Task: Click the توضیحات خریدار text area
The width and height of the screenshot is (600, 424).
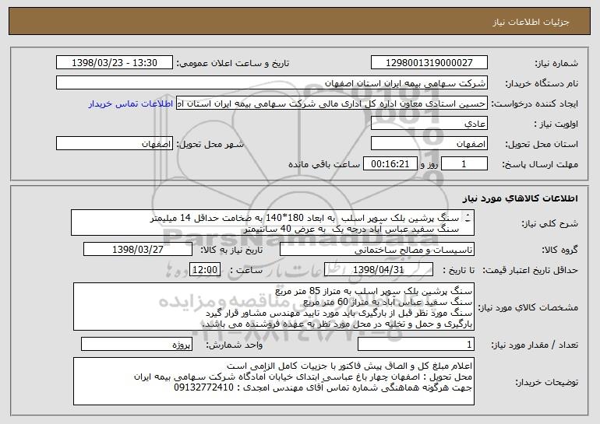Action: 274,381
